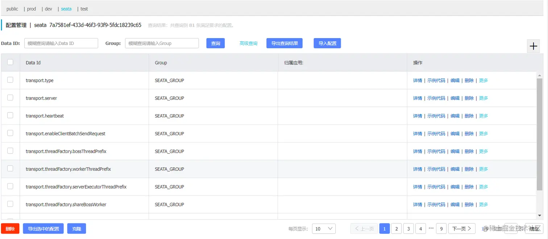Screen dimensions: 548x239
Task: Click the blue 查询 search button
Action: 216,43
